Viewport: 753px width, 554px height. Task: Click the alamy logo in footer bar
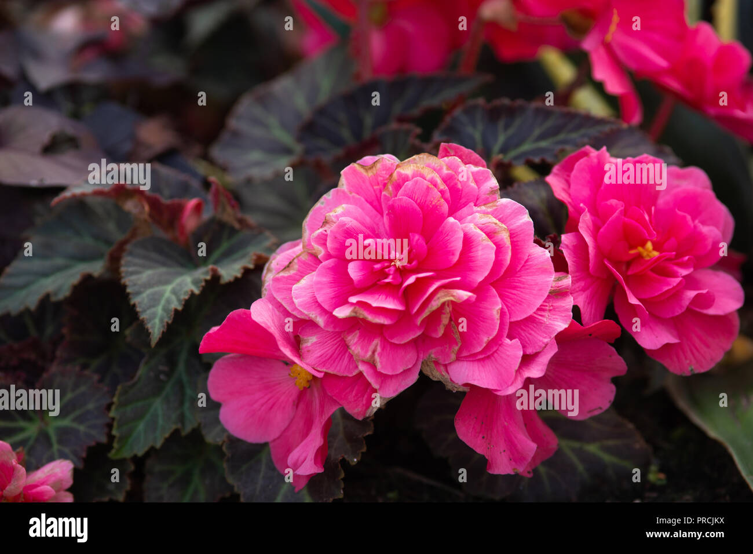pyautogui.click(x=58, y=528)
